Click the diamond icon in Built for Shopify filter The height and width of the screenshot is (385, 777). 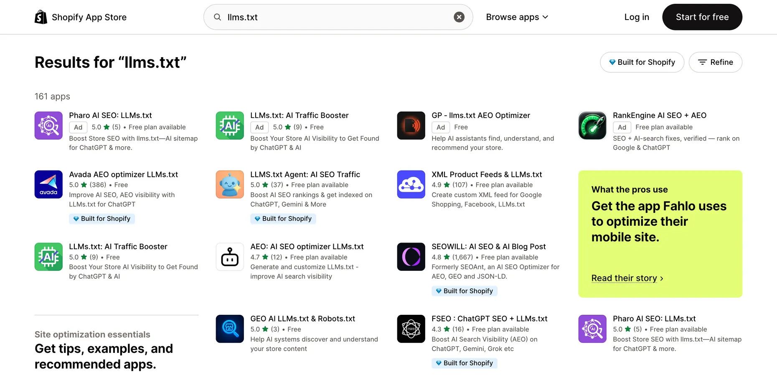[612, 62]
